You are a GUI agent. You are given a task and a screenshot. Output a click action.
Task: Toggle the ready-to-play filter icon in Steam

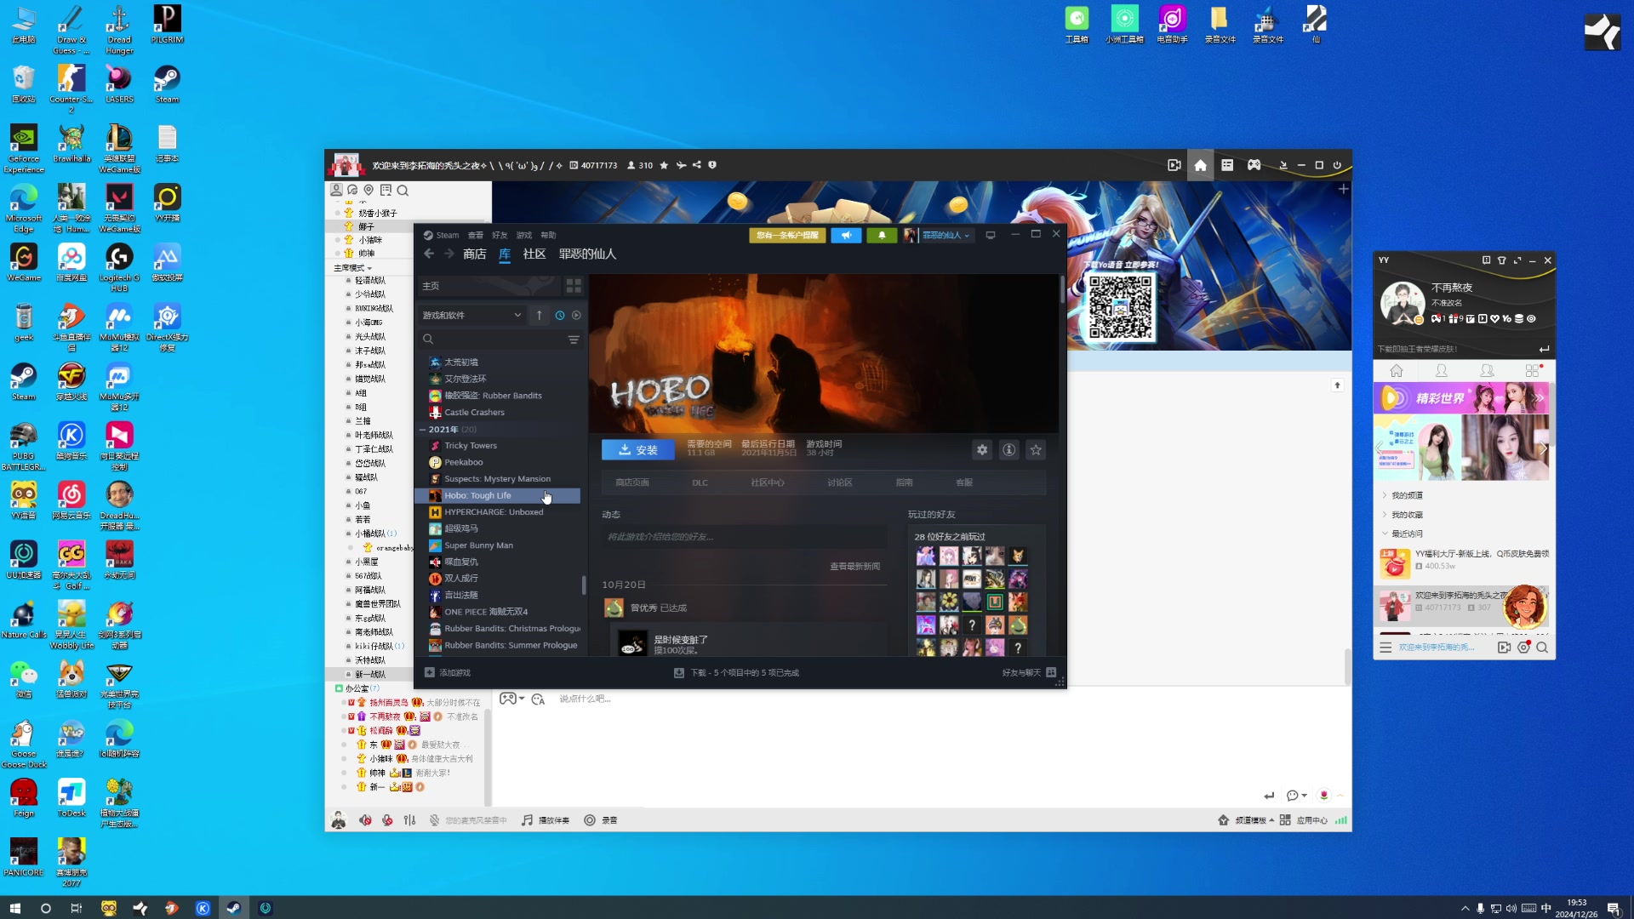(x=576, y=316)
